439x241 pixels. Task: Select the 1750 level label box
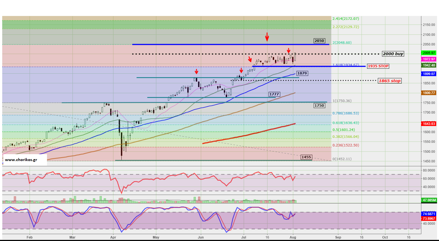(319, 105)
